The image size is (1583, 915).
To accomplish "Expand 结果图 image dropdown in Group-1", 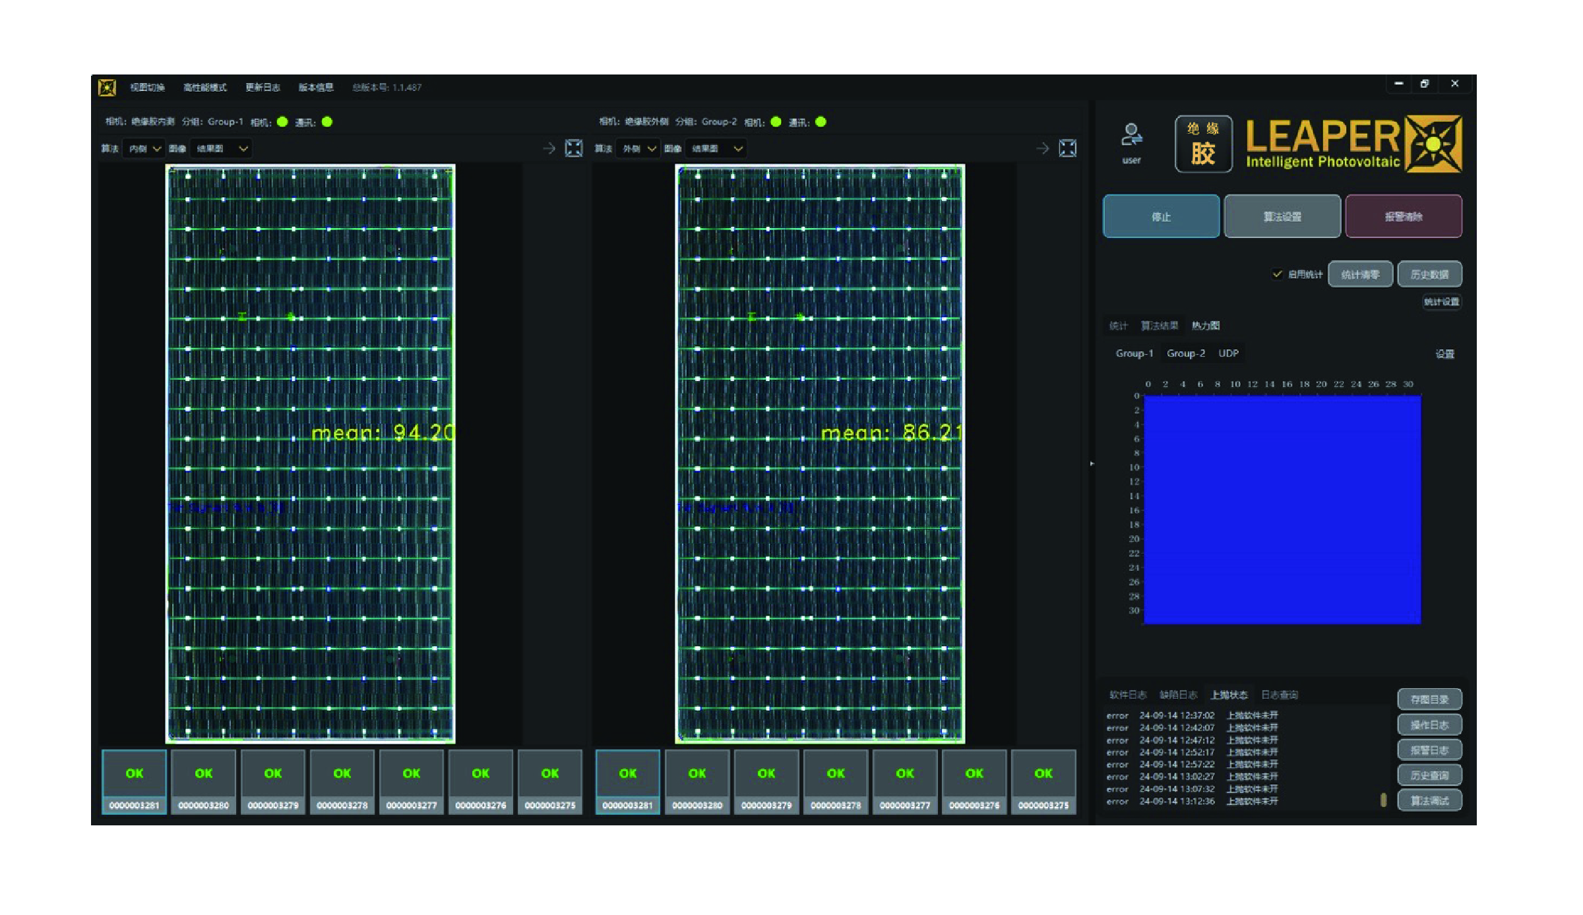I will click(x=222, y=148).
